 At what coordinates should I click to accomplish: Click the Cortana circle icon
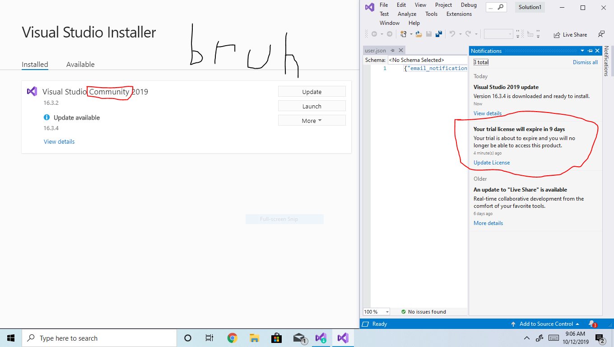(x=188, y=338)
